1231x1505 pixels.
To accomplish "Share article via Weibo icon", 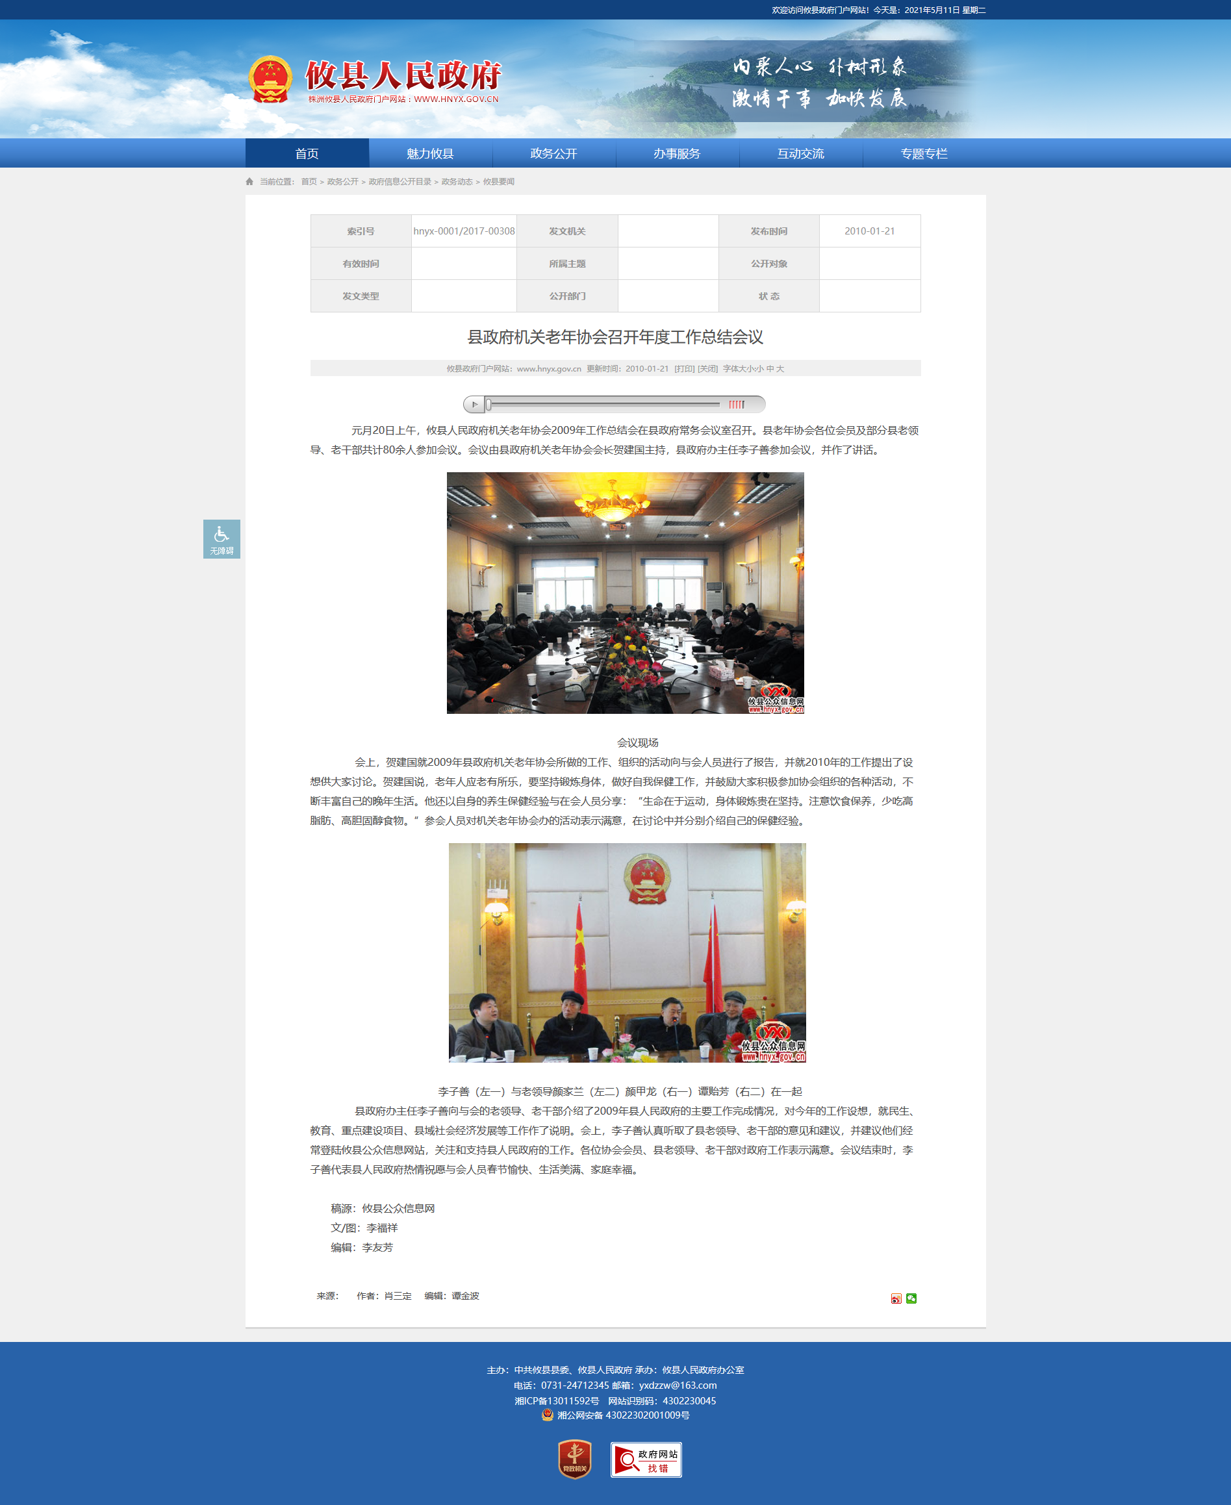I will click(x=896, y=1298).
